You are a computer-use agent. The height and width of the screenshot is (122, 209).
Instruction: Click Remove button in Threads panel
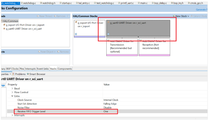(x=59, y=16)
